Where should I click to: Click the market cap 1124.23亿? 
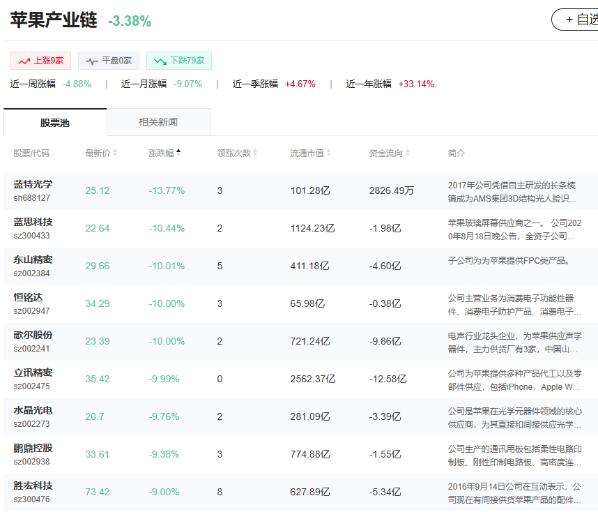(312, 228)
